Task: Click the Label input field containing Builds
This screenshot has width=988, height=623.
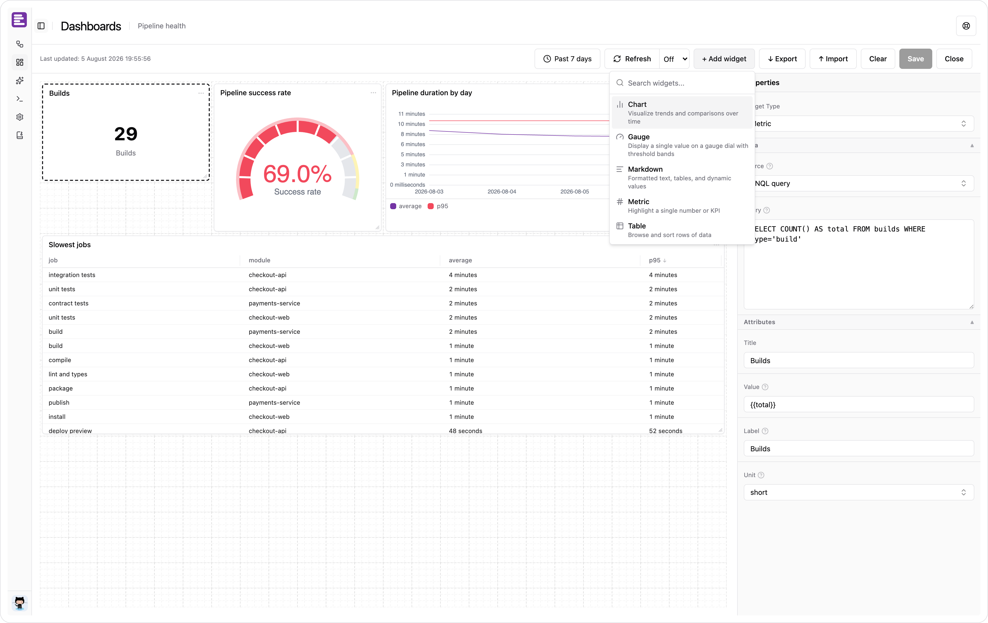Action: click(858, 448)
